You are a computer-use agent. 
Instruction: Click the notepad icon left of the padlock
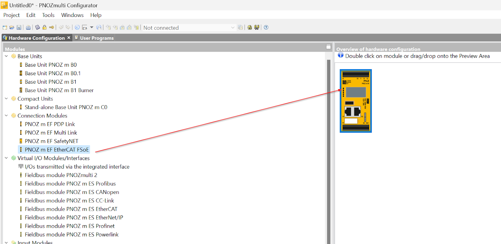coord(38,27)
